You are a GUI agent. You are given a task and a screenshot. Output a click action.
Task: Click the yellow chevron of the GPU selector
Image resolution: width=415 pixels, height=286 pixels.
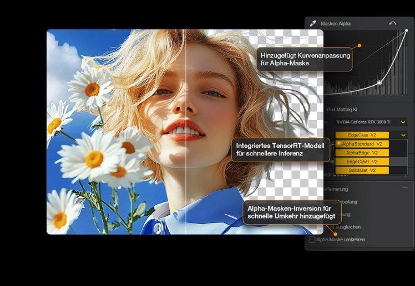(403, 122)
